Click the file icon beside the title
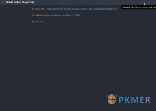Viewport: 156px width, 111px height. click(3, 2)
